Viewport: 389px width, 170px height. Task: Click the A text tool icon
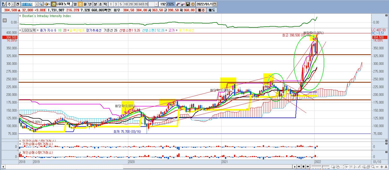[x=386, y=167]
